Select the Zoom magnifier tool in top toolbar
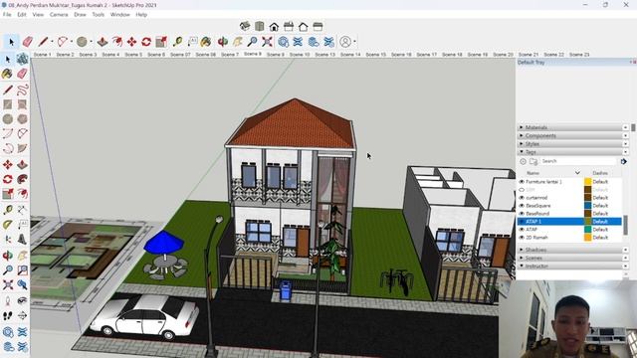 click(x=252, y=42)
